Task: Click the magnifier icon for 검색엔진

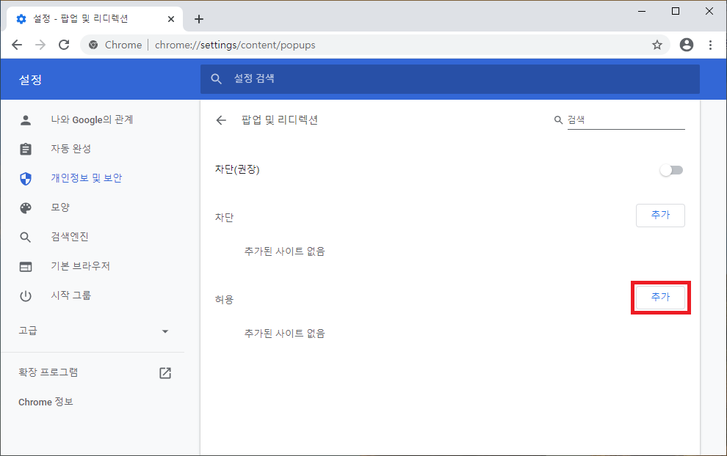Action: point(26,238)
